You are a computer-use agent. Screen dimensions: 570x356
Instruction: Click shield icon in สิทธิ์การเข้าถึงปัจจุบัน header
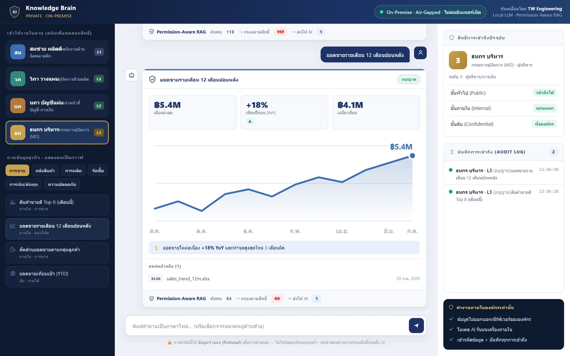click(452, 38)
